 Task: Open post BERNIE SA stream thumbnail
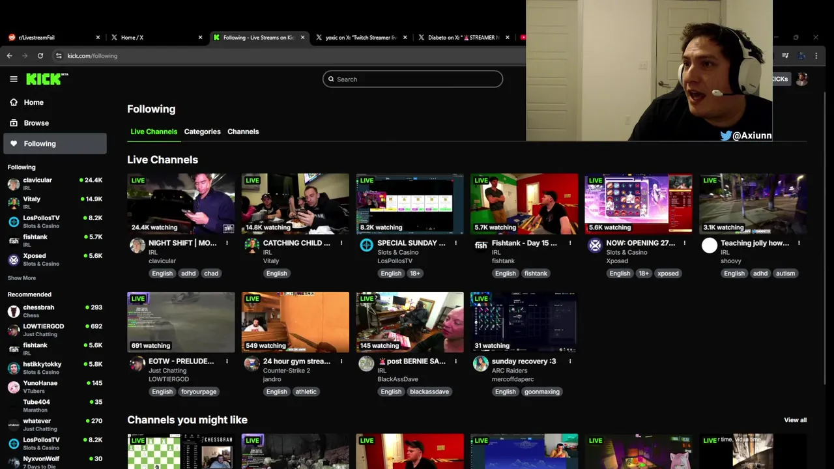[410, 322]
